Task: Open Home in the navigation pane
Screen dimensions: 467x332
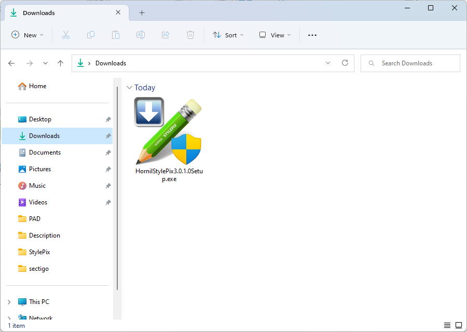Action: pos(32,86)
